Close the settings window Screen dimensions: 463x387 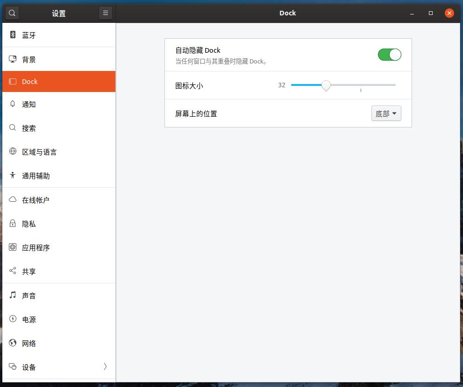[x=449, y=13]
